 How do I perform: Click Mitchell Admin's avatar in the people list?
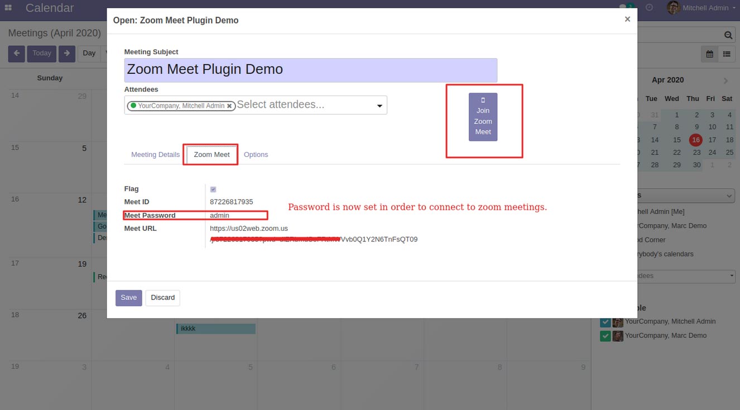(x=618, y=322)
